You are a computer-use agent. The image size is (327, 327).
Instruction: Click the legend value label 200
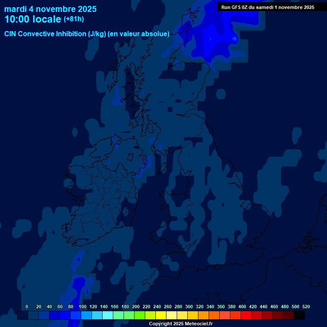(136, 307)
